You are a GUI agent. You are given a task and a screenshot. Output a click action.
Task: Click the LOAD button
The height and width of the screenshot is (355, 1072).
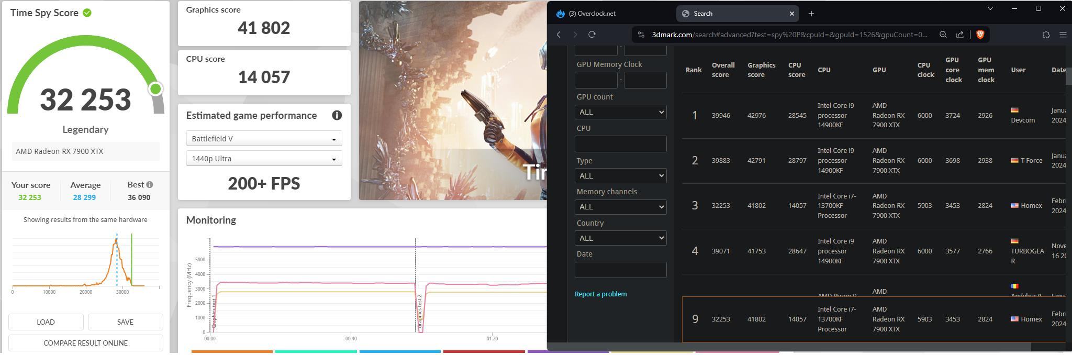tap(46, 322)
